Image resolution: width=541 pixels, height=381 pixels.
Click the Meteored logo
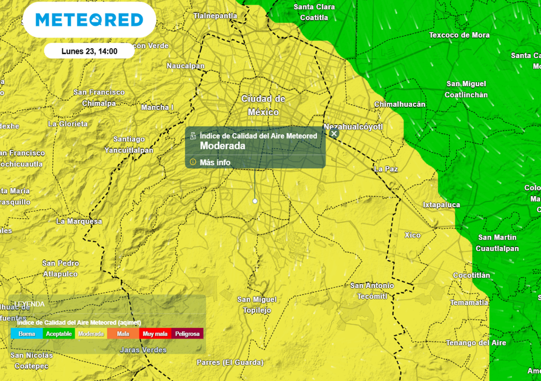point(89,20)
